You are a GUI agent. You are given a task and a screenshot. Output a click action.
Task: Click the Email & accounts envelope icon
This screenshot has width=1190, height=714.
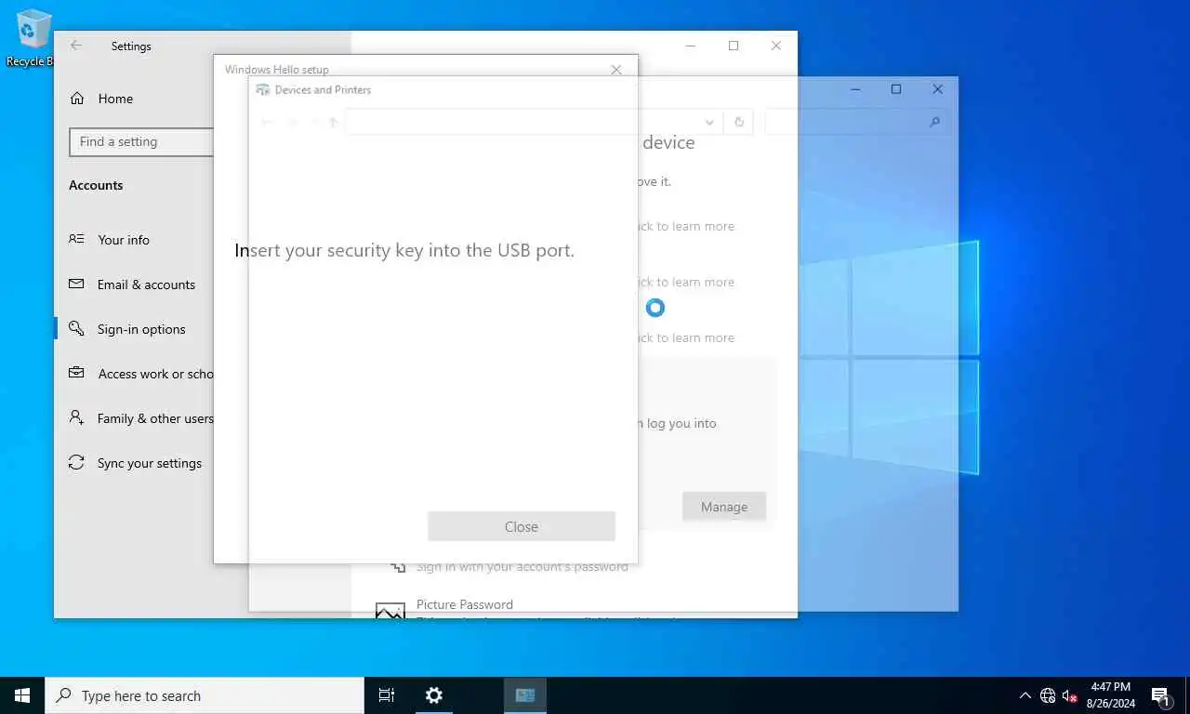(x=76, y=284)
